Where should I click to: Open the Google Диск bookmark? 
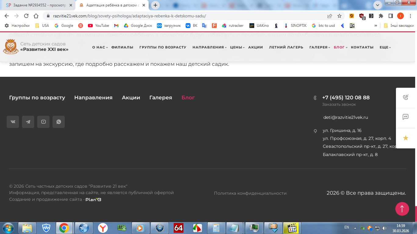pos(138,26)
